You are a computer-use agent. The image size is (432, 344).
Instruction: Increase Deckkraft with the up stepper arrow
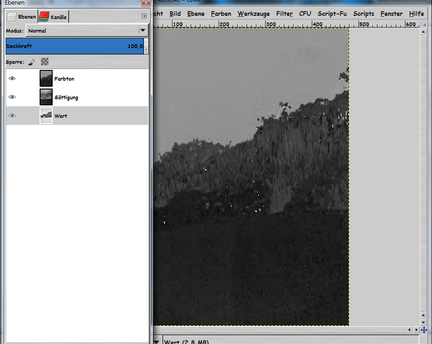click(x=146, y=43)
